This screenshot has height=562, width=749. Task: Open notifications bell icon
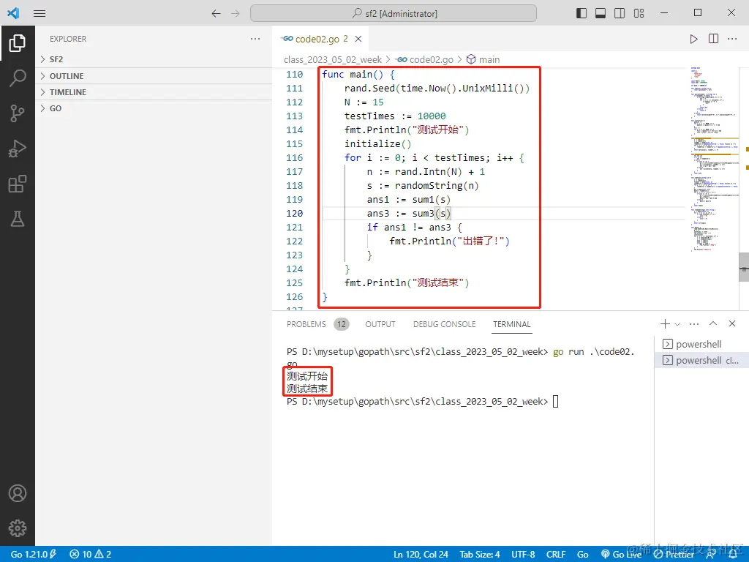pos(733,555)
